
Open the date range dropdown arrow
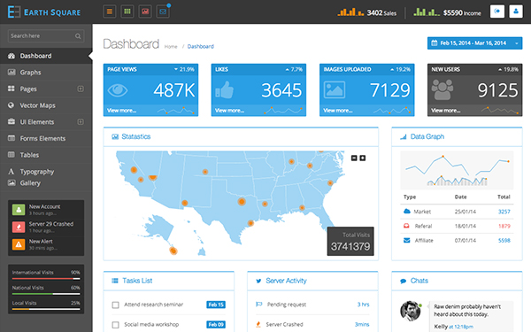coord(517,43)
